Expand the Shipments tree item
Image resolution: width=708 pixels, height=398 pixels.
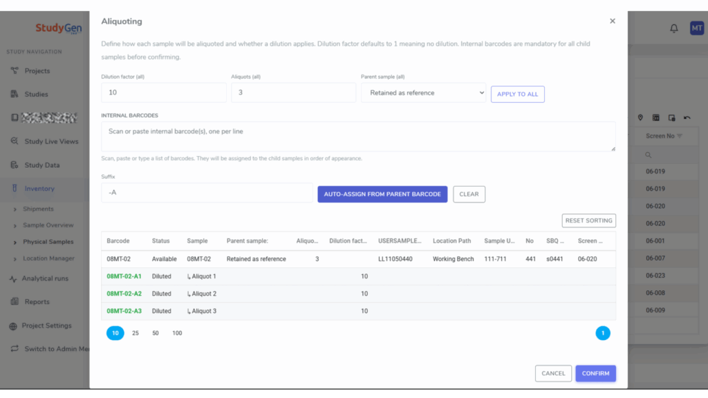coord(15,209)
